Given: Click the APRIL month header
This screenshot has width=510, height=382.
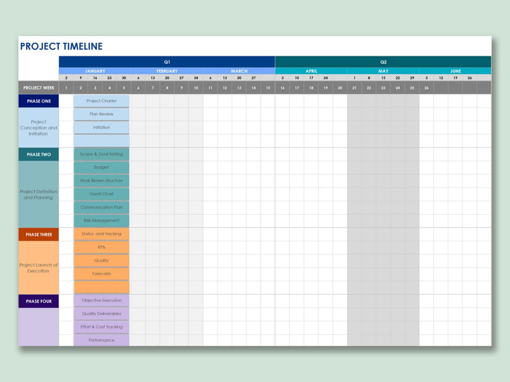Looking at the screenshot, I should point(311,71).
